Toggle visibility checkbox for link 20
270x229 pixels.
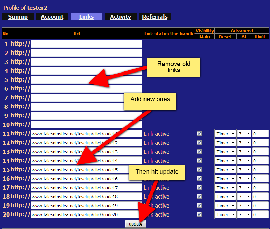(x=199, y=214)
